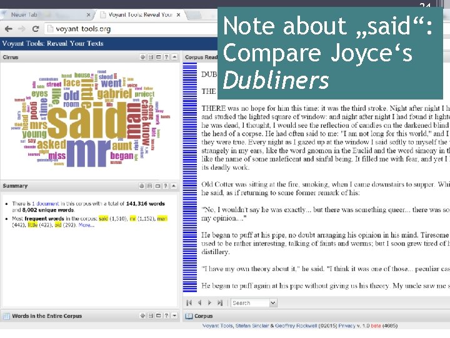The image size is (450, 338).
Task: Click highlighted word 'mr' in Summary
Action: [132, 218]
